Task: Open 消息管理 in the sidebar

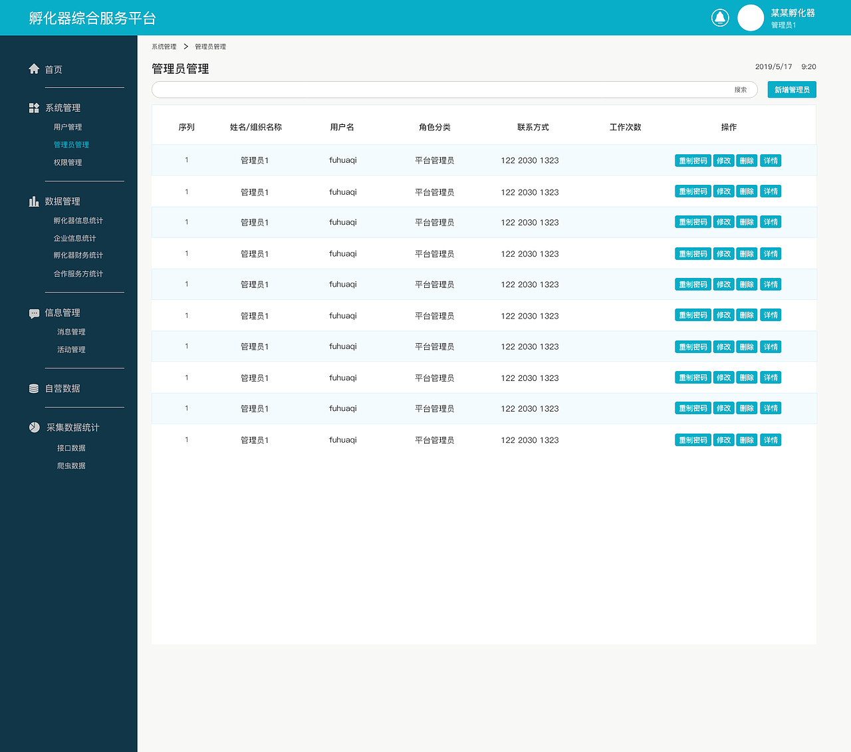Action: click(x=71, y=332)
